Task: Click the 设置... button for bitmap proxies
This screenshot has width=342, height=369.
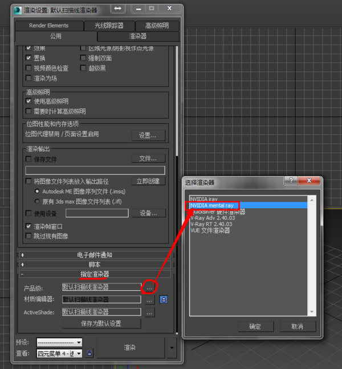Action: [148, 135]
